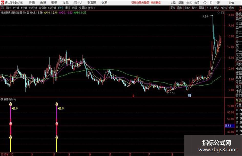Open the 公式 menu
242x156 pixels.
(189, 3)
